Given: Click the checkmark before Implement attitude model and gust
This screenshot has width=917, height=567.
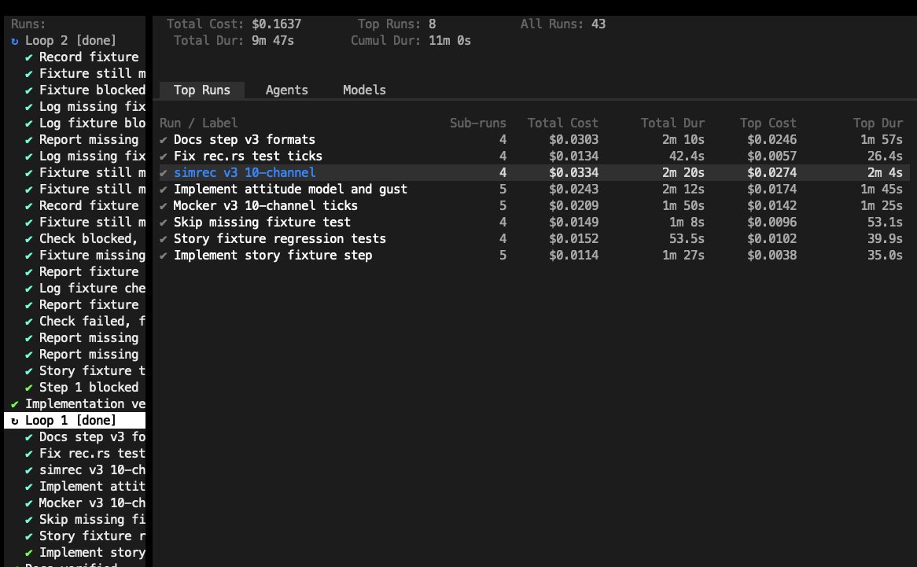Looking at the screenshot, I should coord(163,190).
